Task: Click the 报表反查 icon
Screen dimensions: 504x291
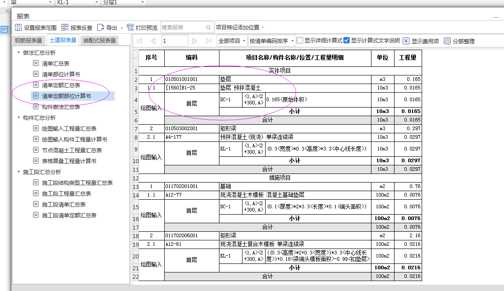Action: [x=65, y=28]
